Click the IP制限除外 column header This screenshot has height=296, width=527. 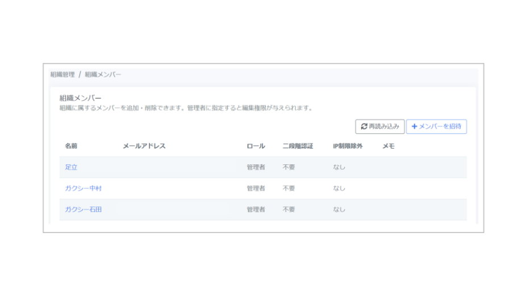tap(348, 146)
